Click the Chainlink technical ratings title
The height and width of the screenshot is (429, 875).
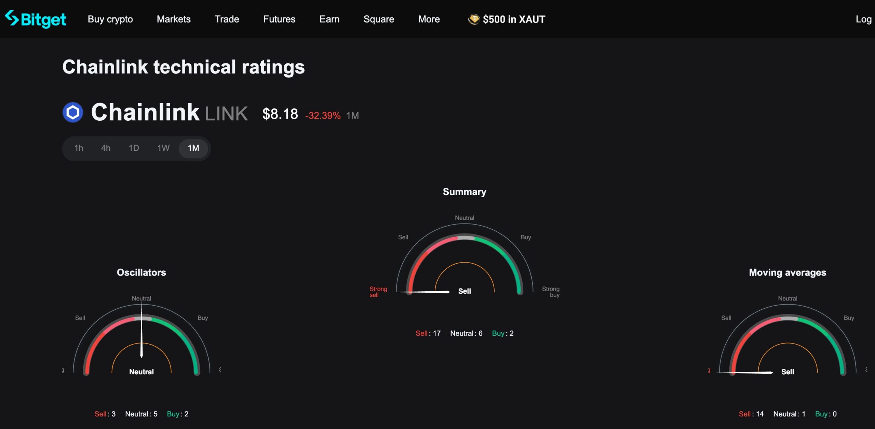184,67
